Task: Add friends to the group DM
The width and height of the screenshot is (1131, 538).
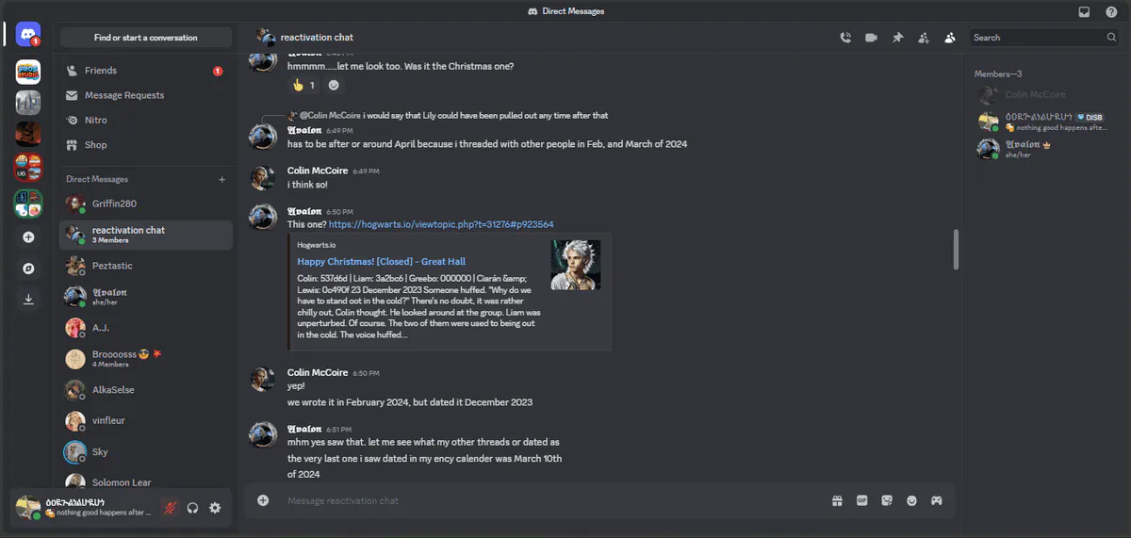Action: (924, 38)
